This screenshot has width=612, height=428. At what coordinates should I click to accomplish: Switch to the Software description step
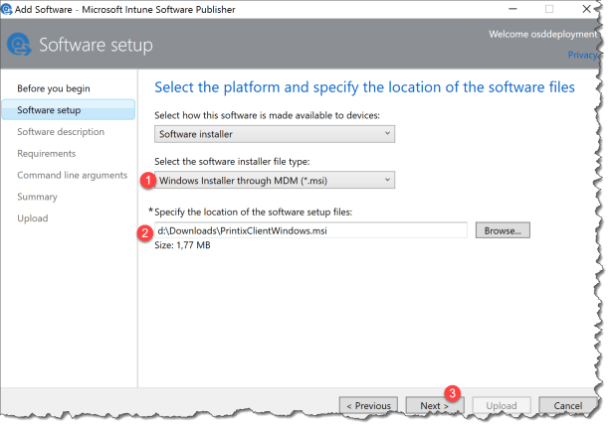click(x=60, y=132)
